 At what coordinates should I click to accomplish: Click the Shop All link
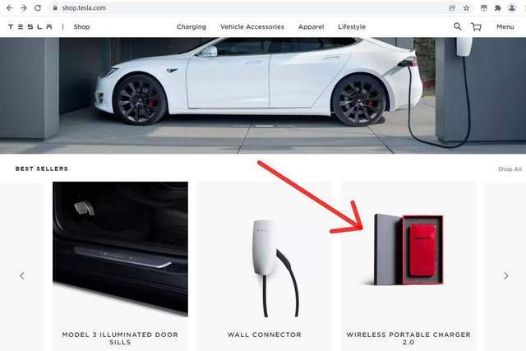click(510, 169)
